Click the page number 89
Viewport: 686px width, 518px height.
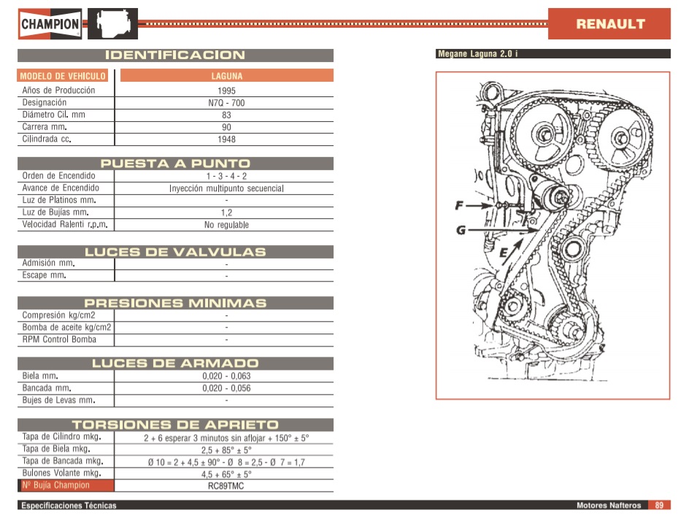click(x=659, y=506)
